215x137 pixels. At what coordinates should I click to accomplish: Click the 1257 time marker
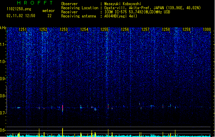[145, 29]
